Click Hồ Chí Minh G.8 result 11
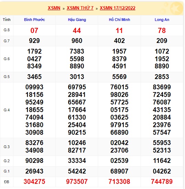 pos(119,31)
